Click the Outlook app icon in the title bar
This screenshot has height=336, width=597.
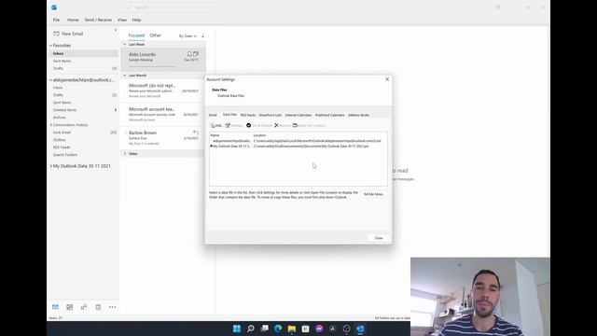click(54, 7)
